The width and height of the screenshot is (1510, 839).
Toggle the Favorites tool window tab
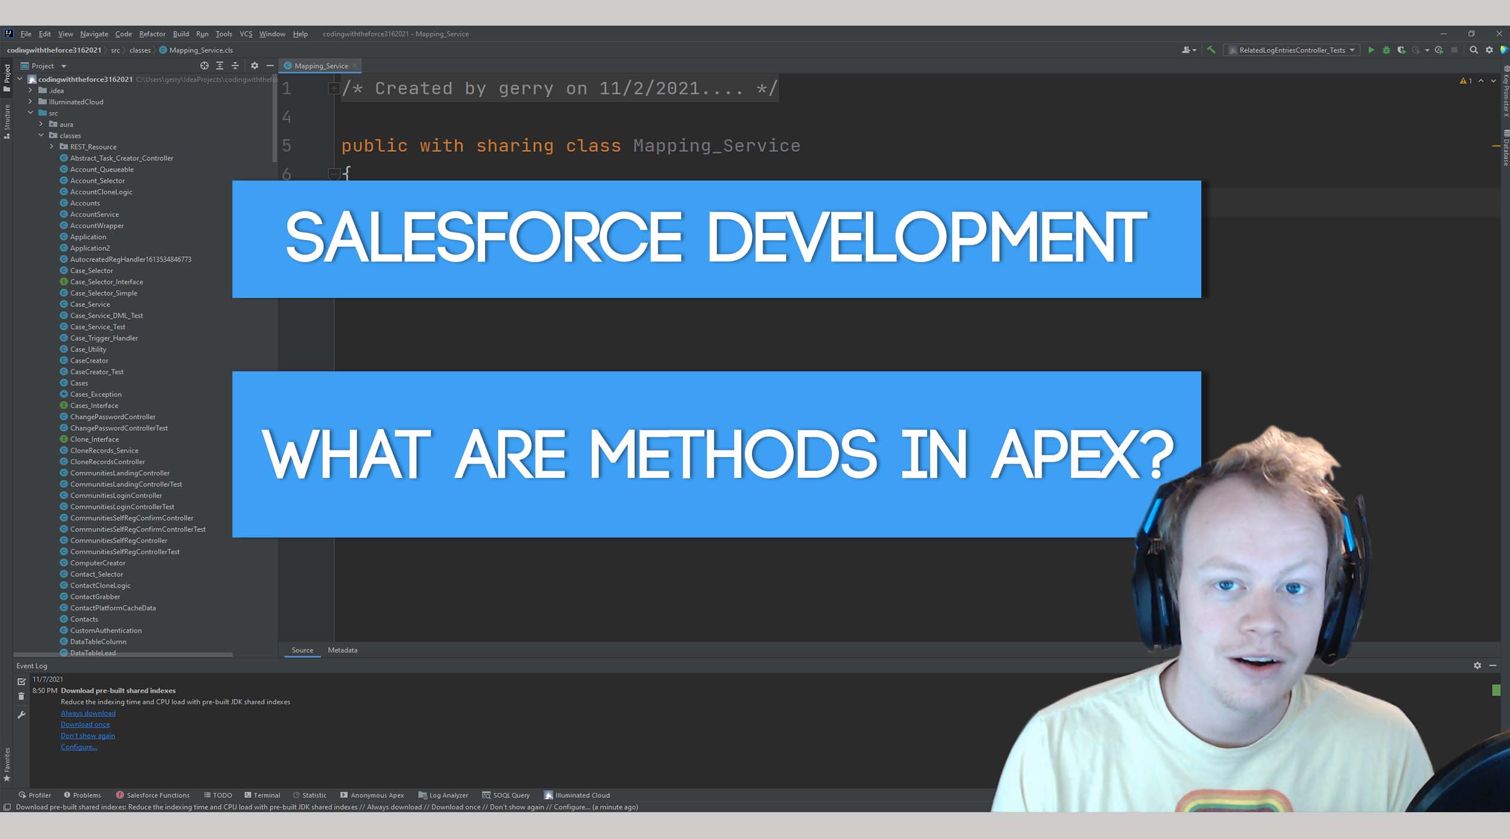7,761
